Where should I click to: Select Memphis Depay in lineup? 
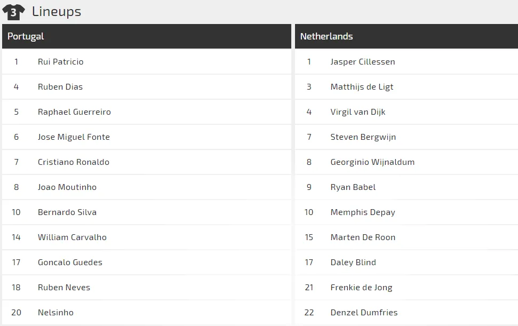363,212
